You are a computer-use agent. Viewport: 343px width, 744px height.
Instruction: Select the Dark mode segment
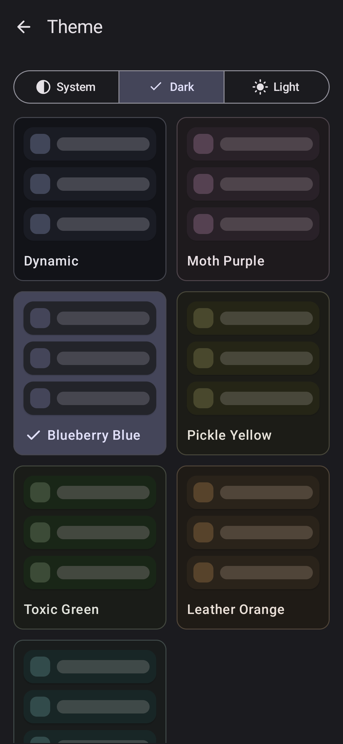coord(171,87)
